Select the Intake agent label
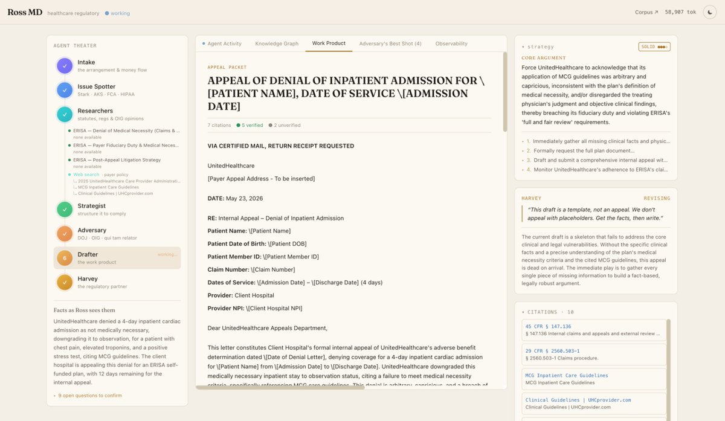Screen dimensions: 725x421 pos(86,62)
